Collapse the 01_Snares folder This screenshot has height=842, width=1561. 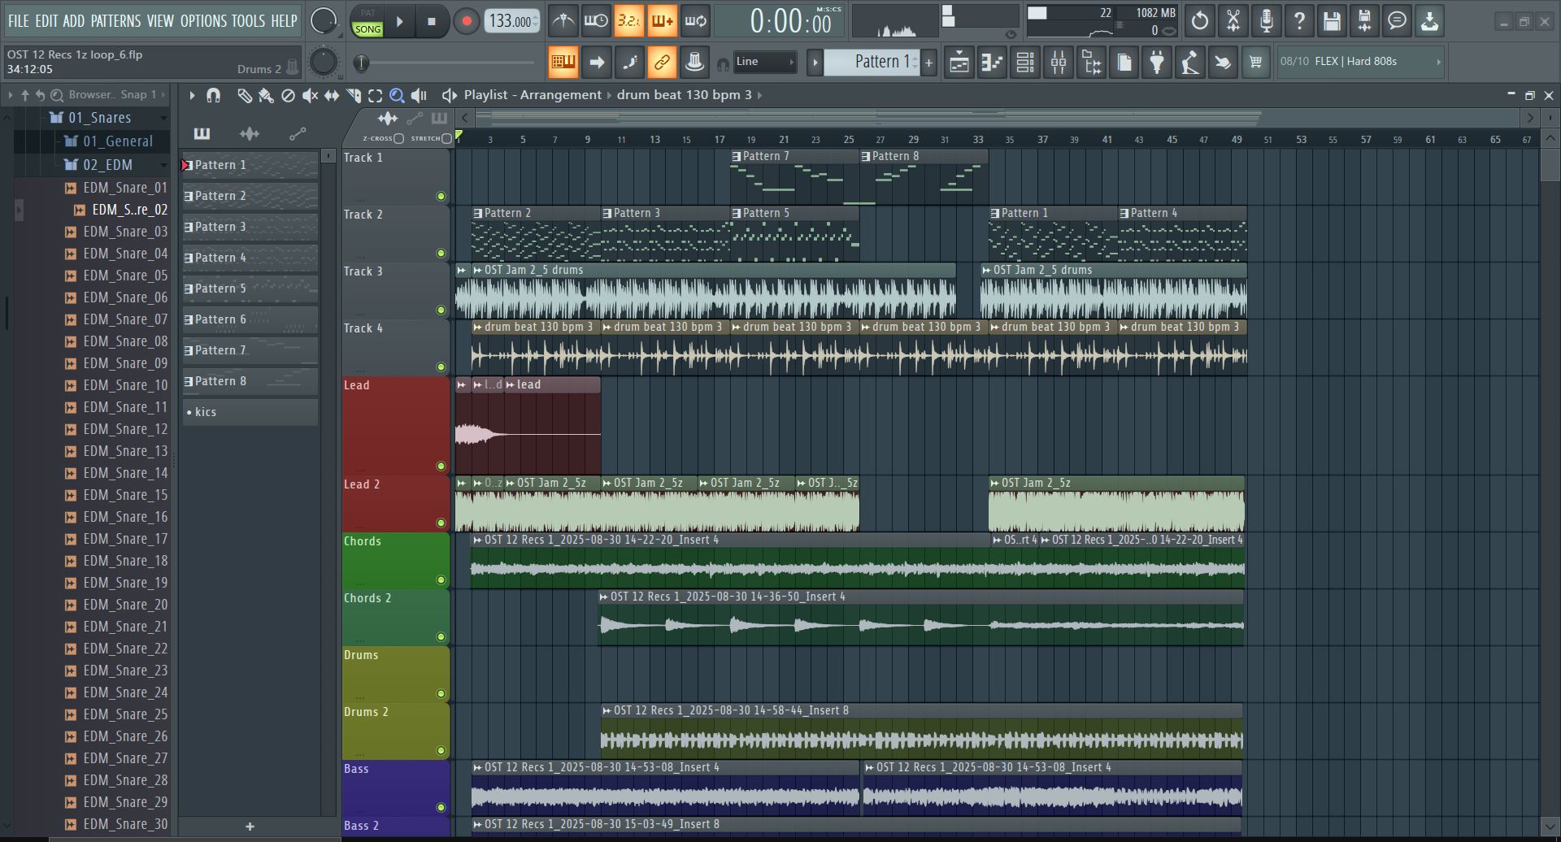click(x=99, y=118)
